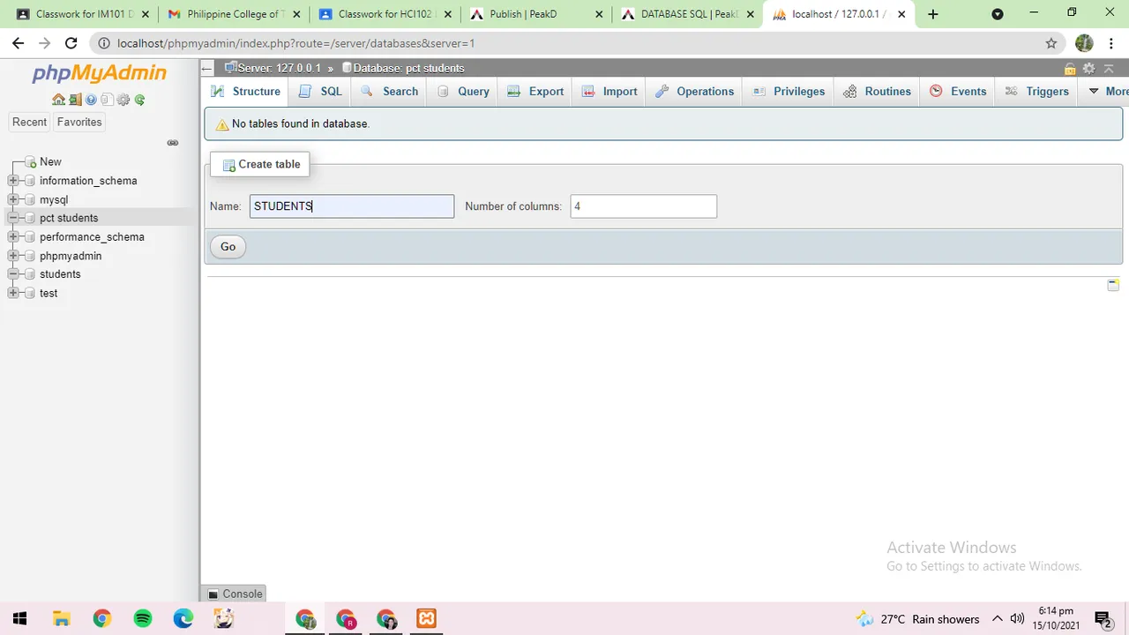Collapse the pct students database node

[13, 218]
